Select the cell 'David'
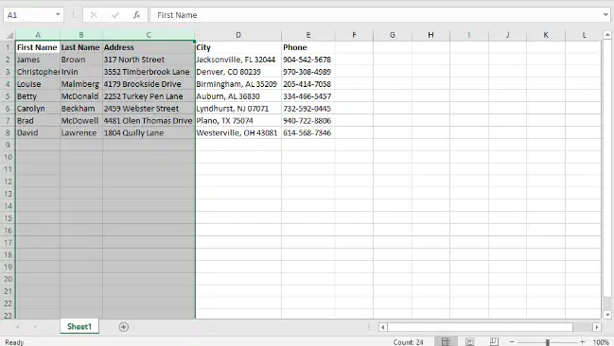Image resolution: width=614 pixels, height=346 pixels. pyautogui.click(x=38, y=132)
